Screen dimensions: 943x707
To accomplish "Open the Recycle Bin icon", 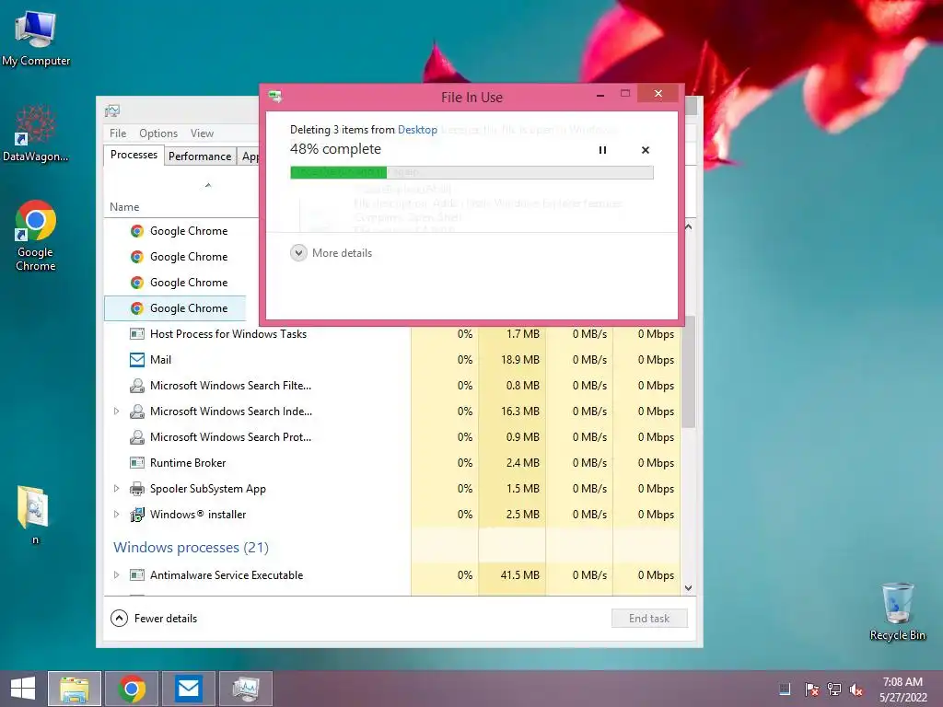I will click(897, 611).
